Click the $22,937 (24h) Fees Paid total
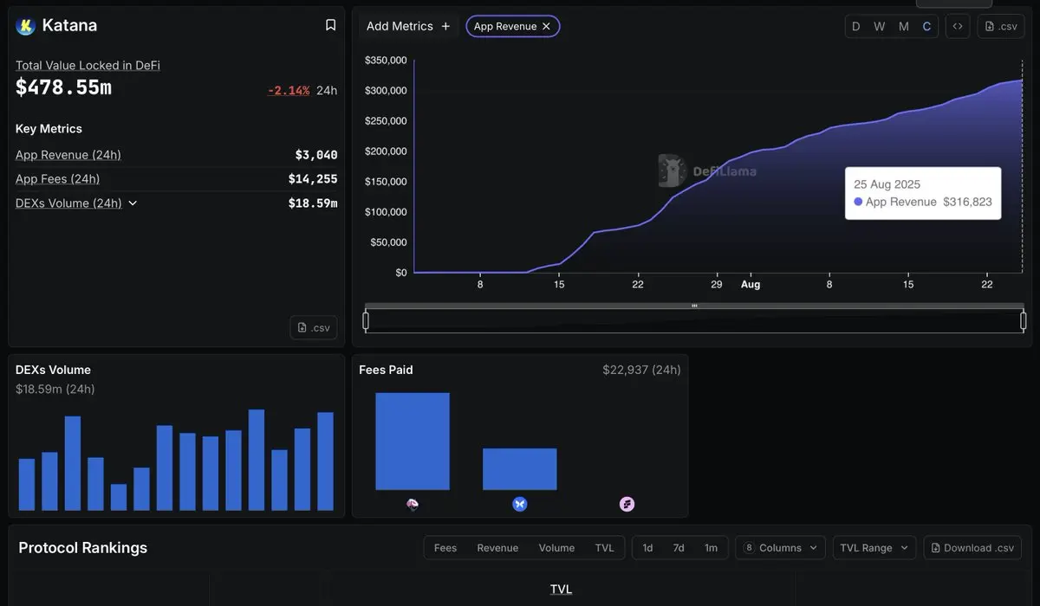Image resolution: width=1040 pixels, height=606 pixels. 641,370
